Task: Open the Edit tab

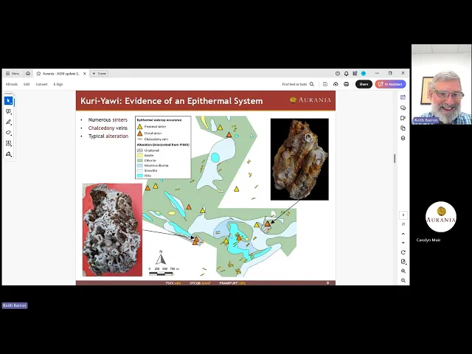Action: [x=27, y=84]
